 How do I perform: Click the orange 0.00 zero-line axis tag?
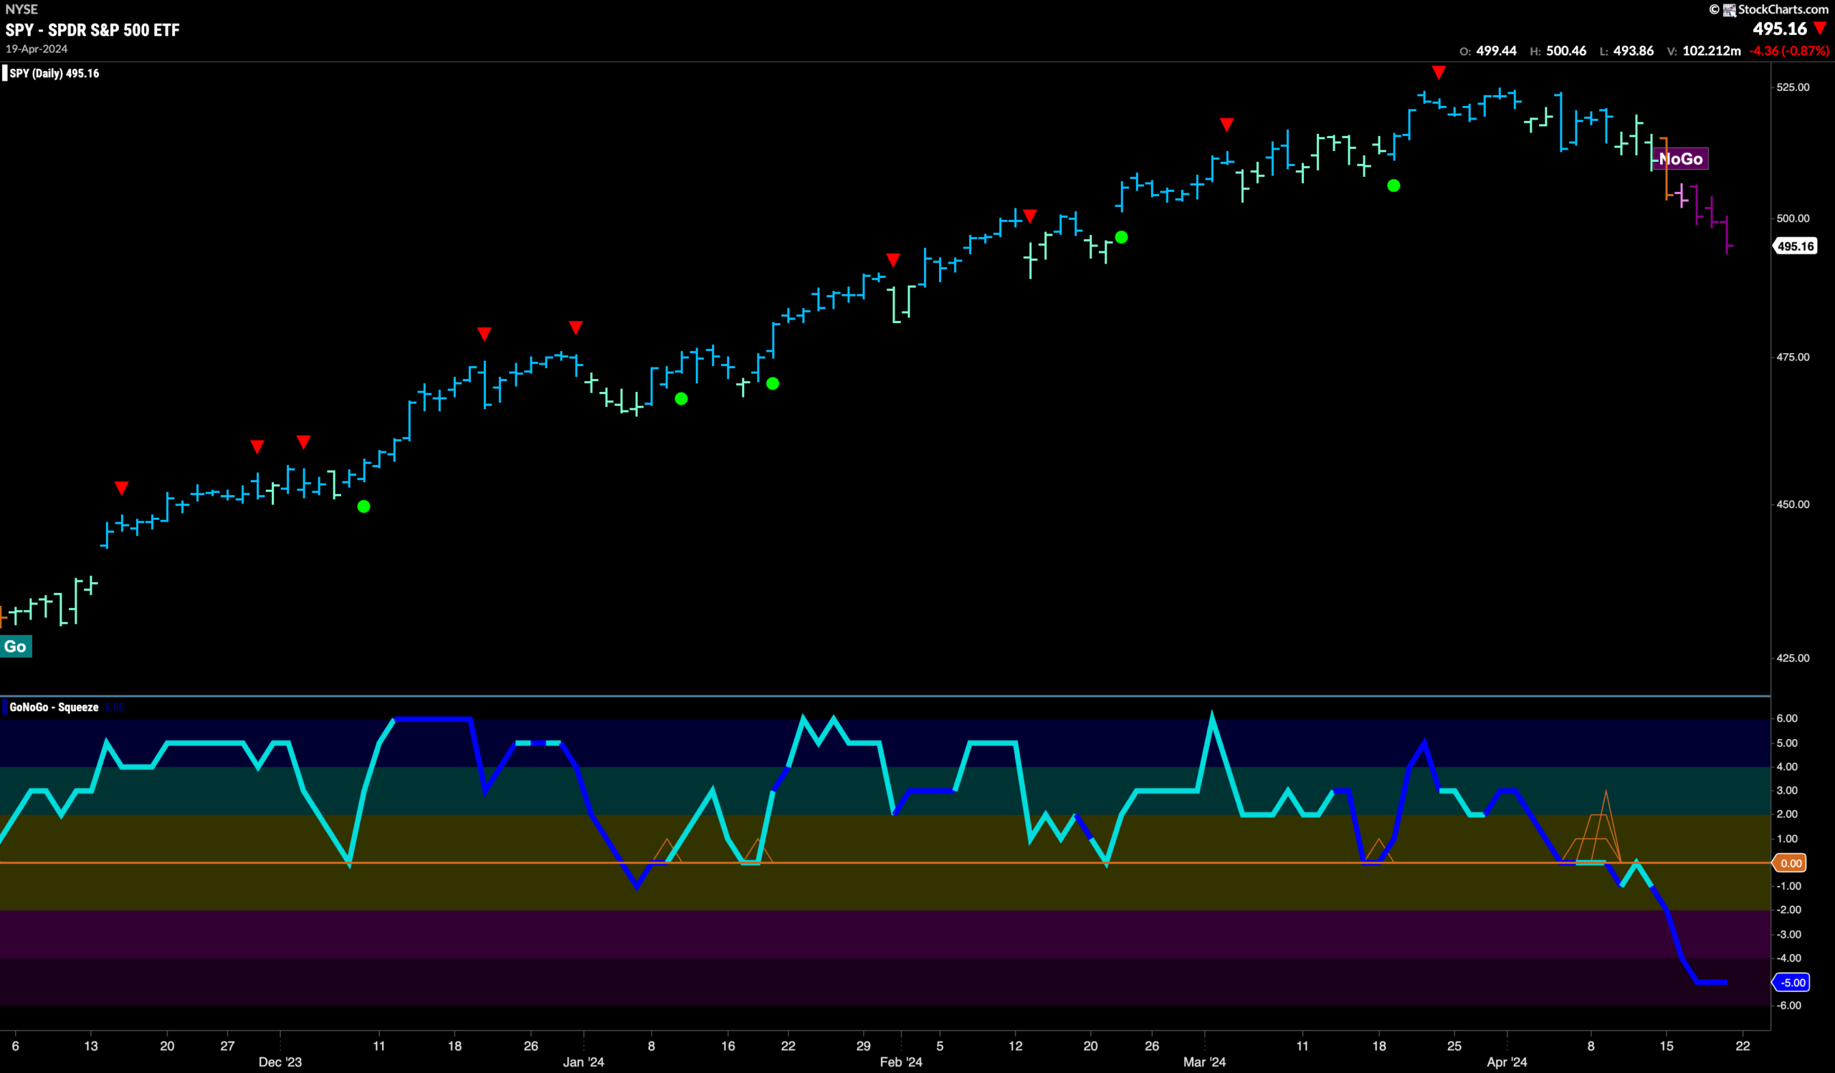click(x=1791, y=864)
